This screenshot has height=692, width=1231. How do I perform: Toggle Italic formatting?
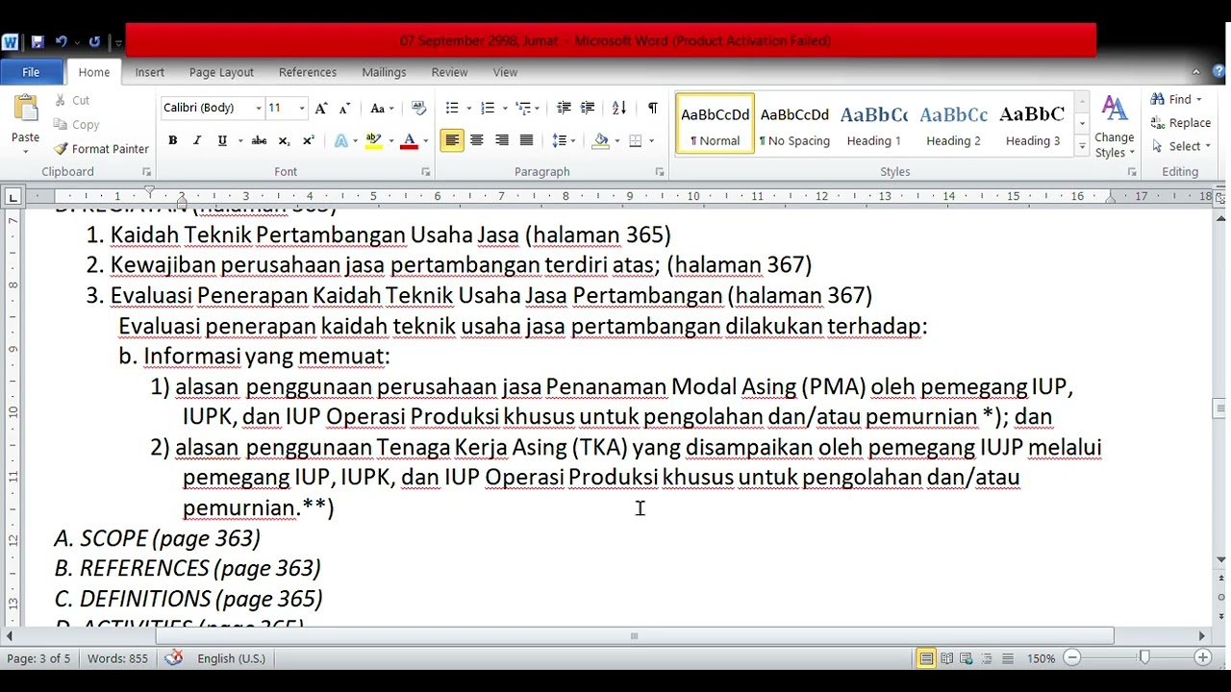tap(197, 140)
